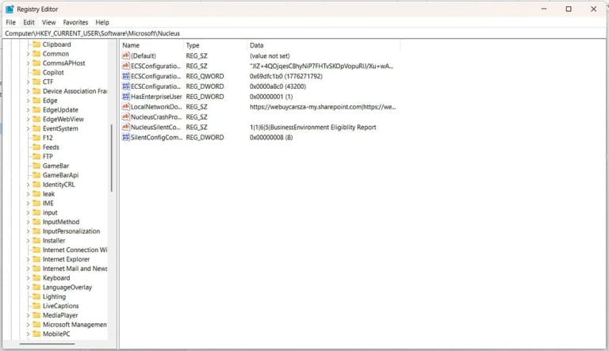
Task: Click the IME folder icon
Action: tap(36, 203)
